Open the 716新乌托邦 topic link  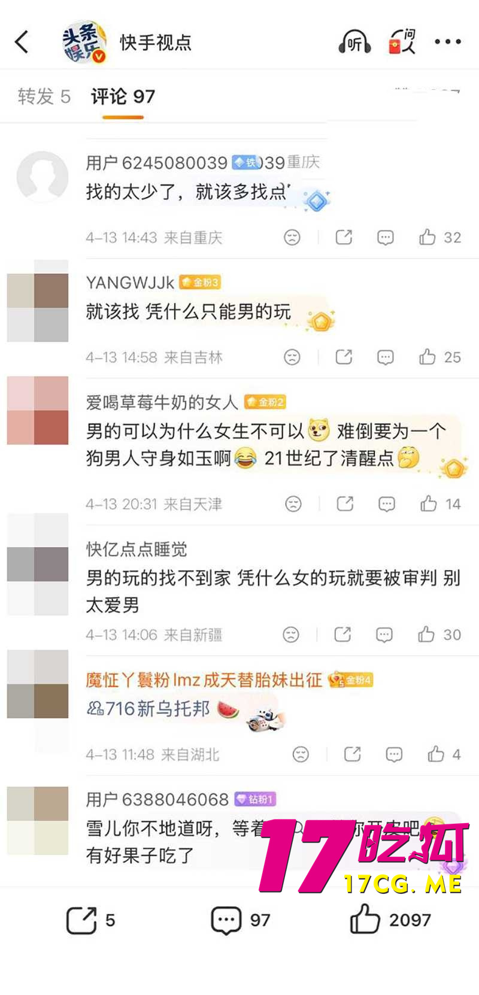150,709
